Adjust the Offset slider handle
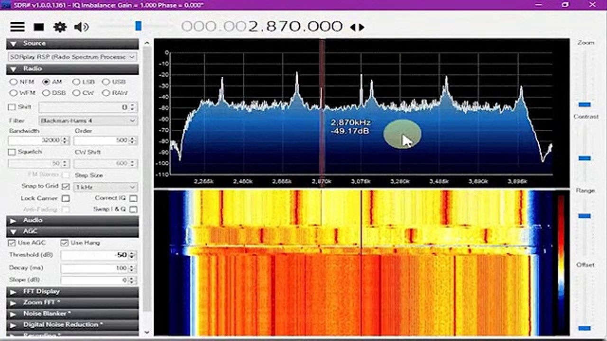 585,328
